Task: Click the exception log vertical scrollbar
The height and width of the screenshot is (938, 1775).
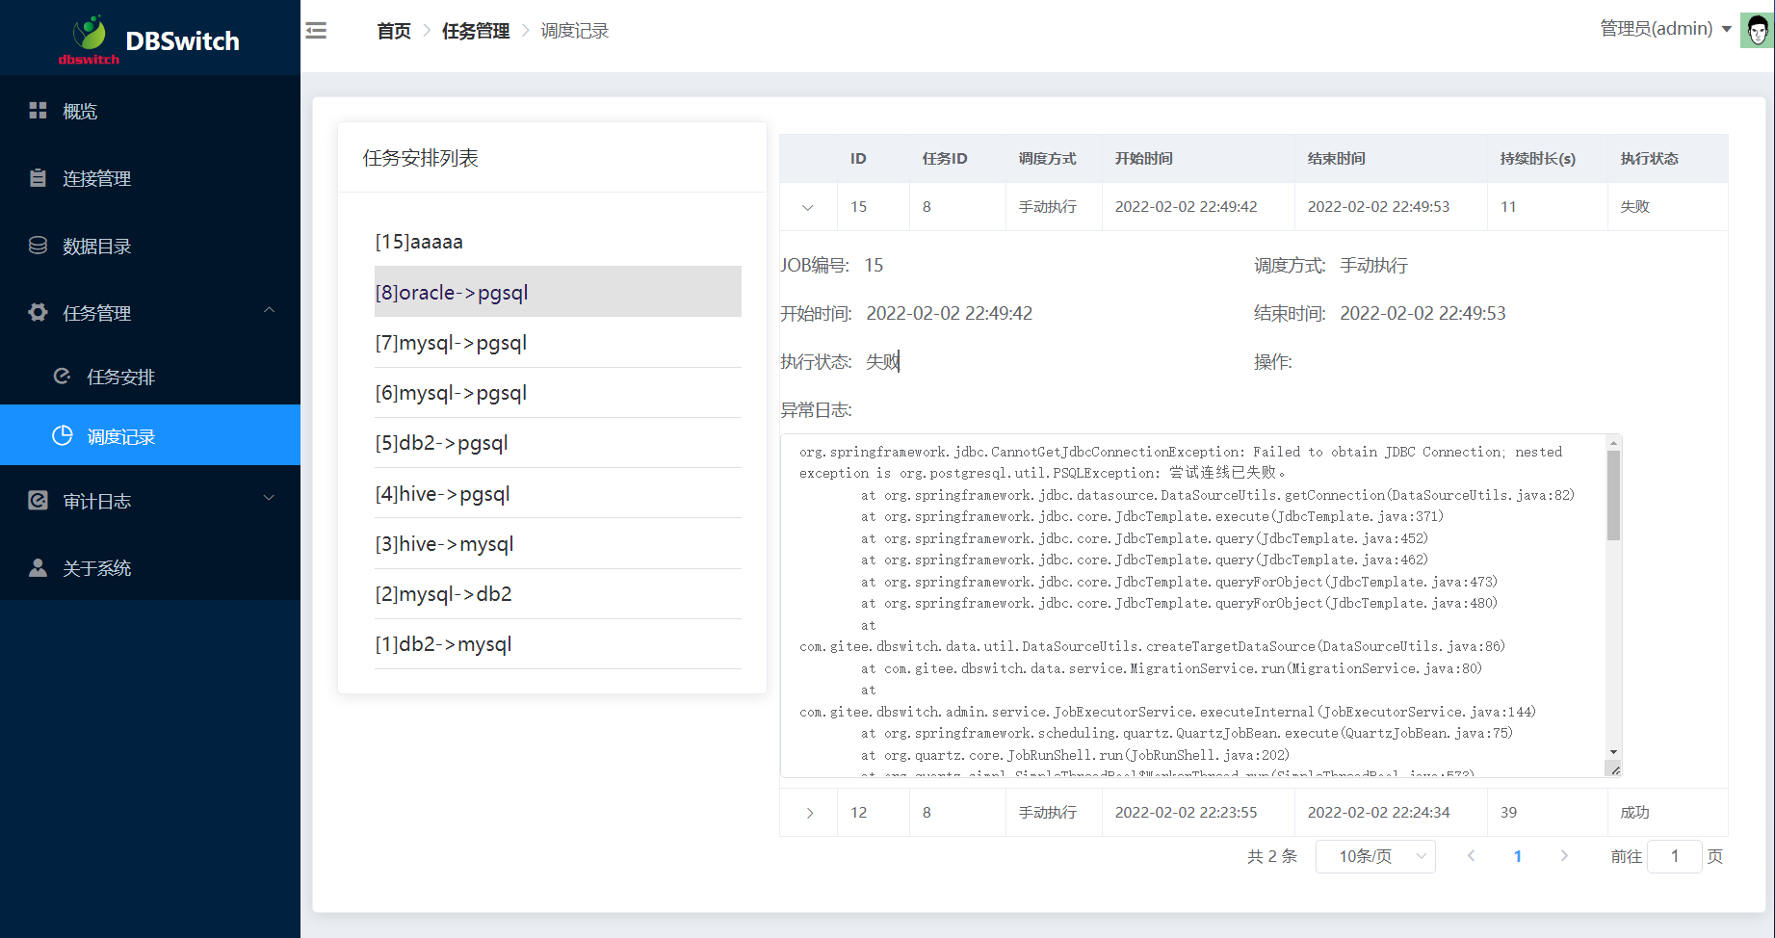Action: tap(1613, 496)
